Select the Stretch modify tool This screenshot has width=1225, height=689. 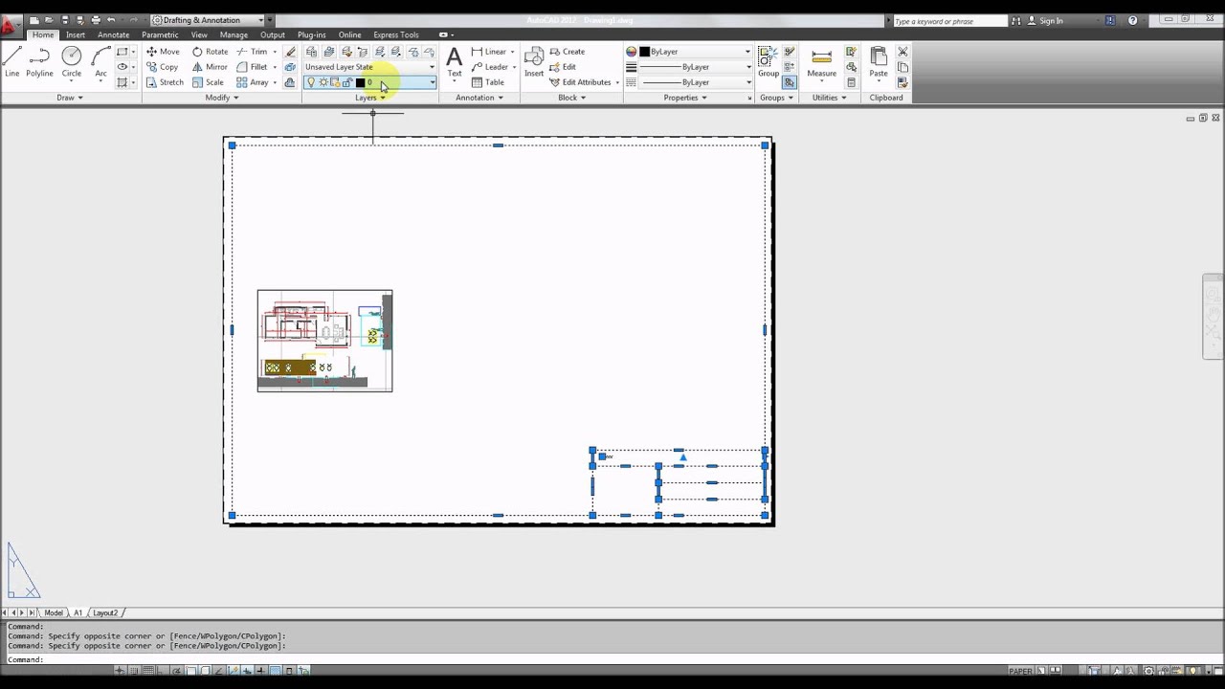165,82
